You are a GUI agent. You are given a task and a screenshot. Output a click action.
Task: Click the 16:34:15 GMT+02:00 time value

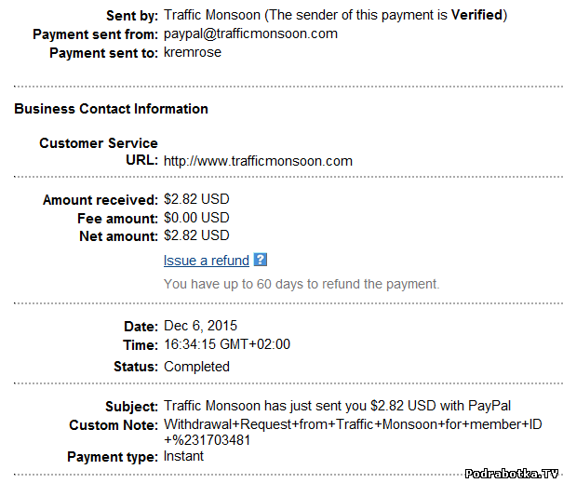click(227, 344)
